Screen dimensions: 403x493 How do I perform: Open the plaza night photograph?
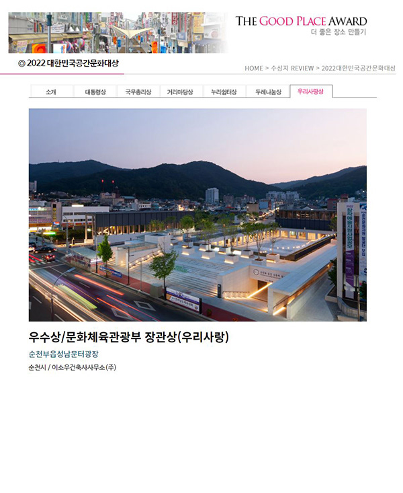tap(197, 215)
